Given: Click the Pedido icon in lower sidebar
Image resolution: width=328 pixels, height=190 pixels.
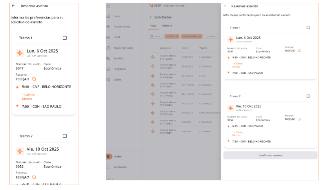Looking at the screenshot, I should 109,156.
